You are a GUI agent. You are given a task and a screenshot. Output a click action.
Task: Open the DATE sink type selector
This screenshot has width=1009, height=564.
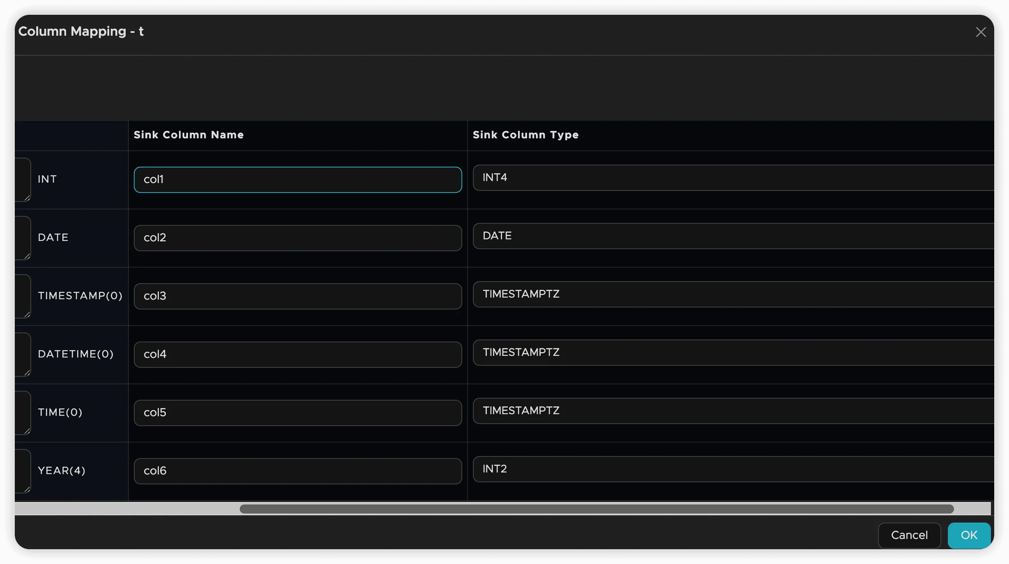(733, 236)
